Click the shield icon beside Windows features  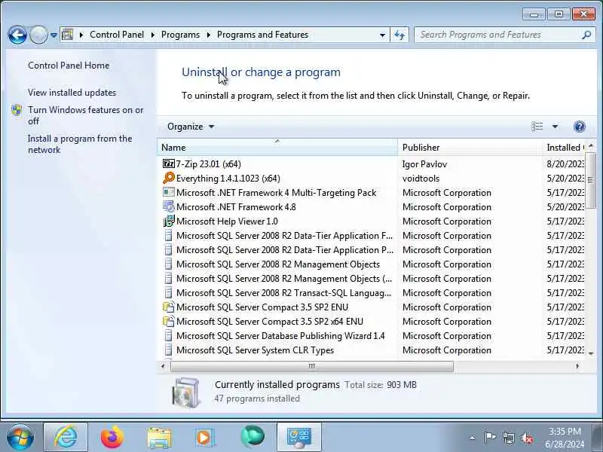[x=17, y=110]
